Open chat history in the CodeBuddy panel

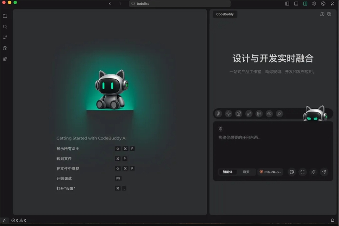pyautogui.click(x=329, y=14)
